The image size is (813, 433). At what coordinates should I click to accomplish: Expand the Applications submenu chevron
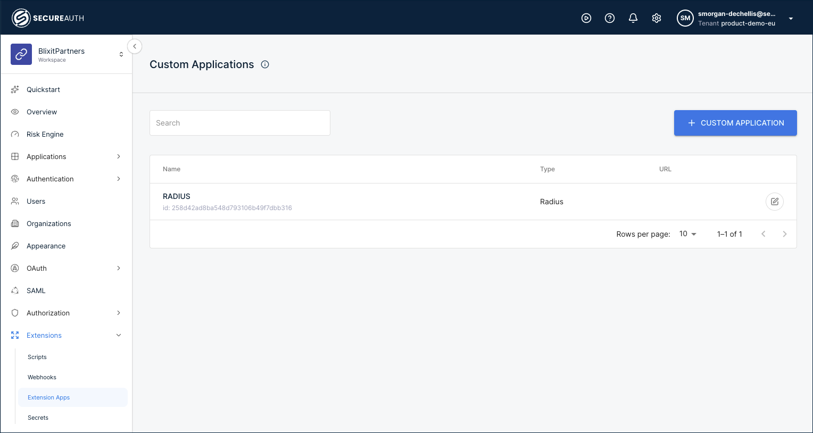[119, 156]
